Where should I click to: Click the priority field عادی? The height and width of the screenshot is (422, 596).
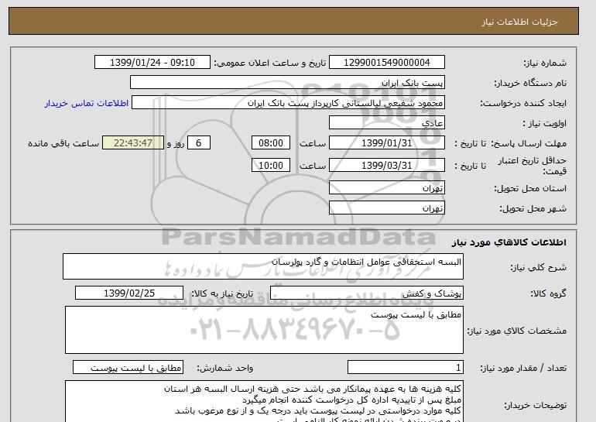click(386, 123)
